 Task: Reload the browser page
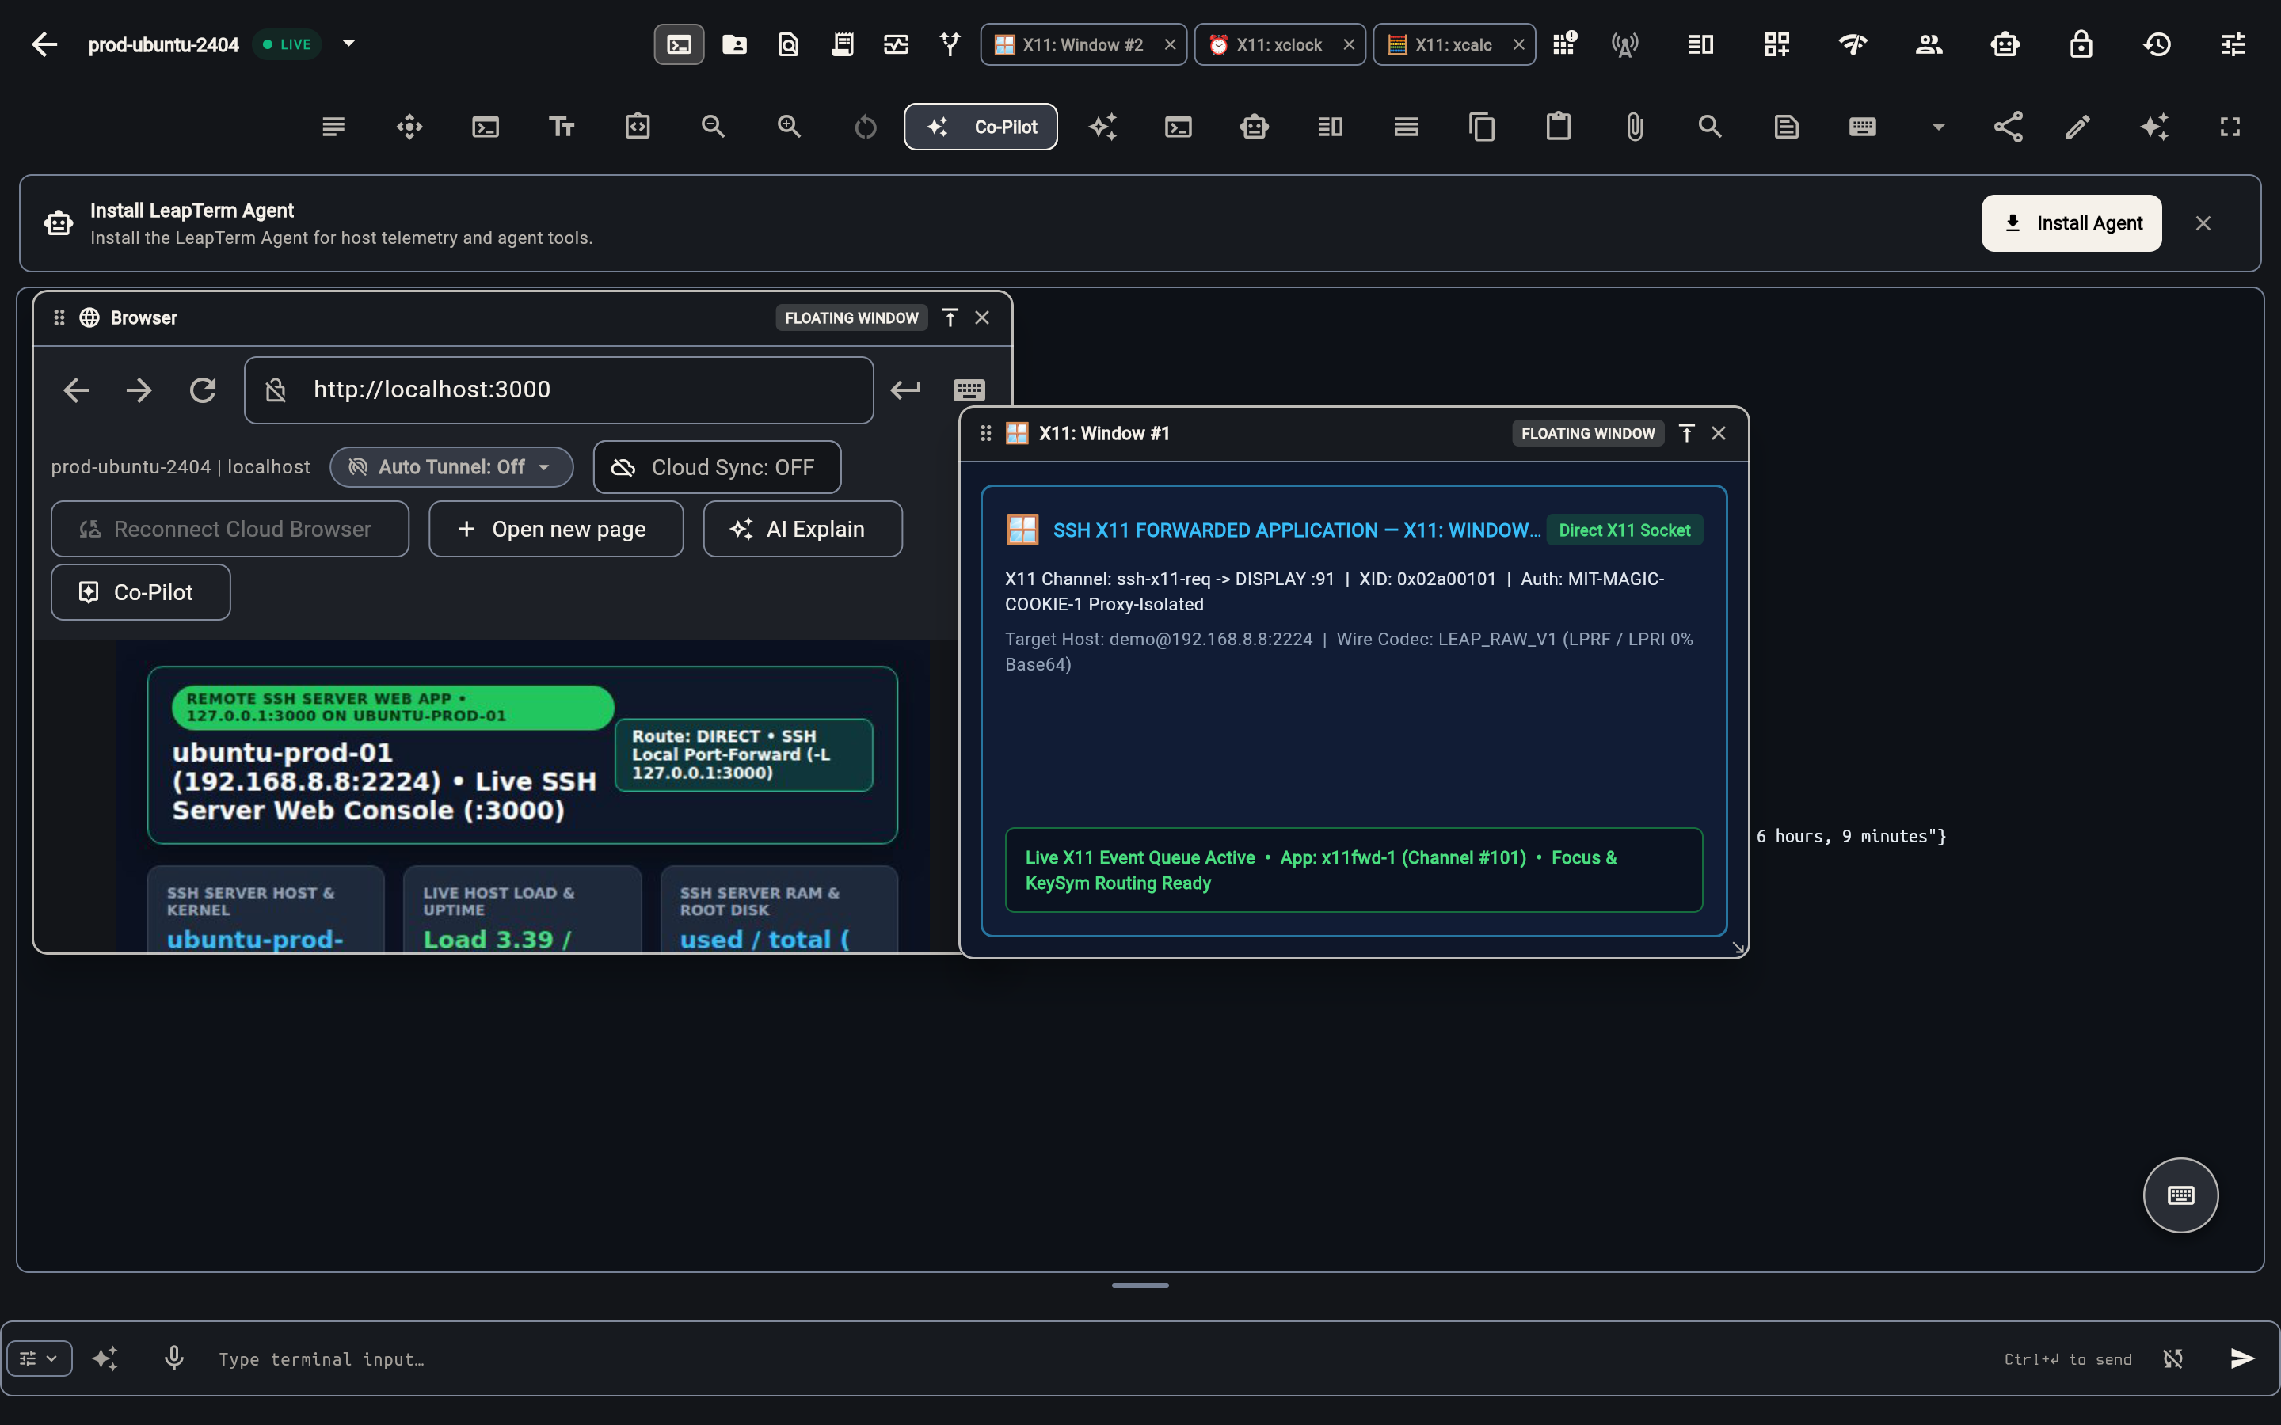tap(203, 390)
